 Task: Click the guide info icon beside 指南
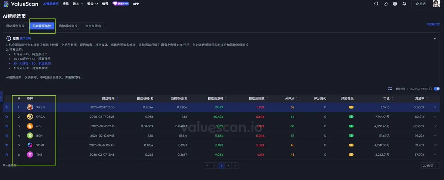click(9, 38)
